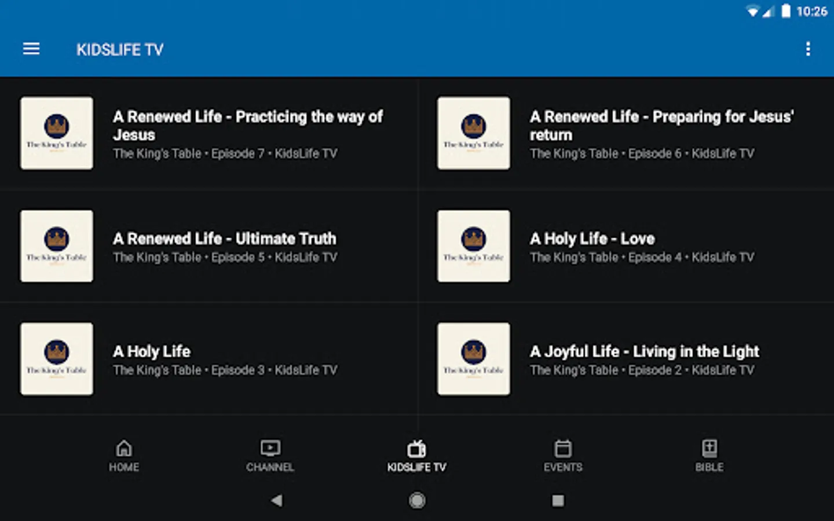Open 'A Joyful Life - Living in the Light'

pos(645,351)
